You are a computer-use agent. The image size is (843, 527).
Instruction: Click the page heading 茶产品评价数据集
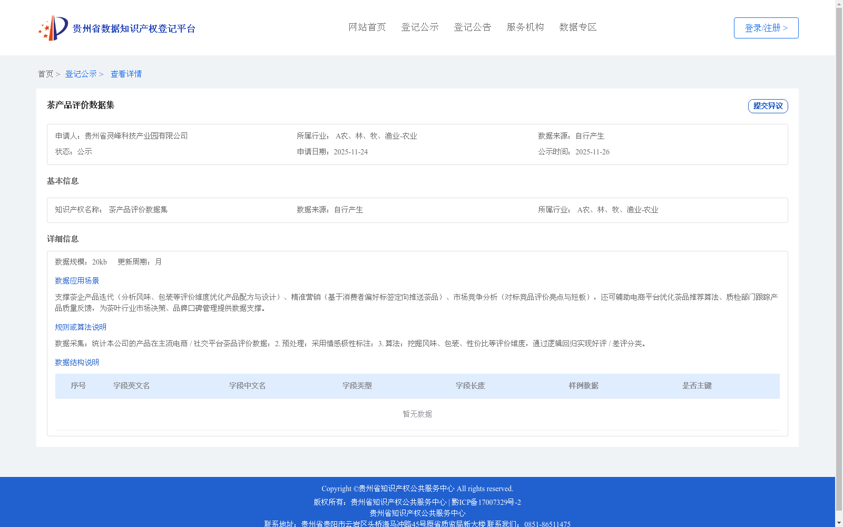81,105
